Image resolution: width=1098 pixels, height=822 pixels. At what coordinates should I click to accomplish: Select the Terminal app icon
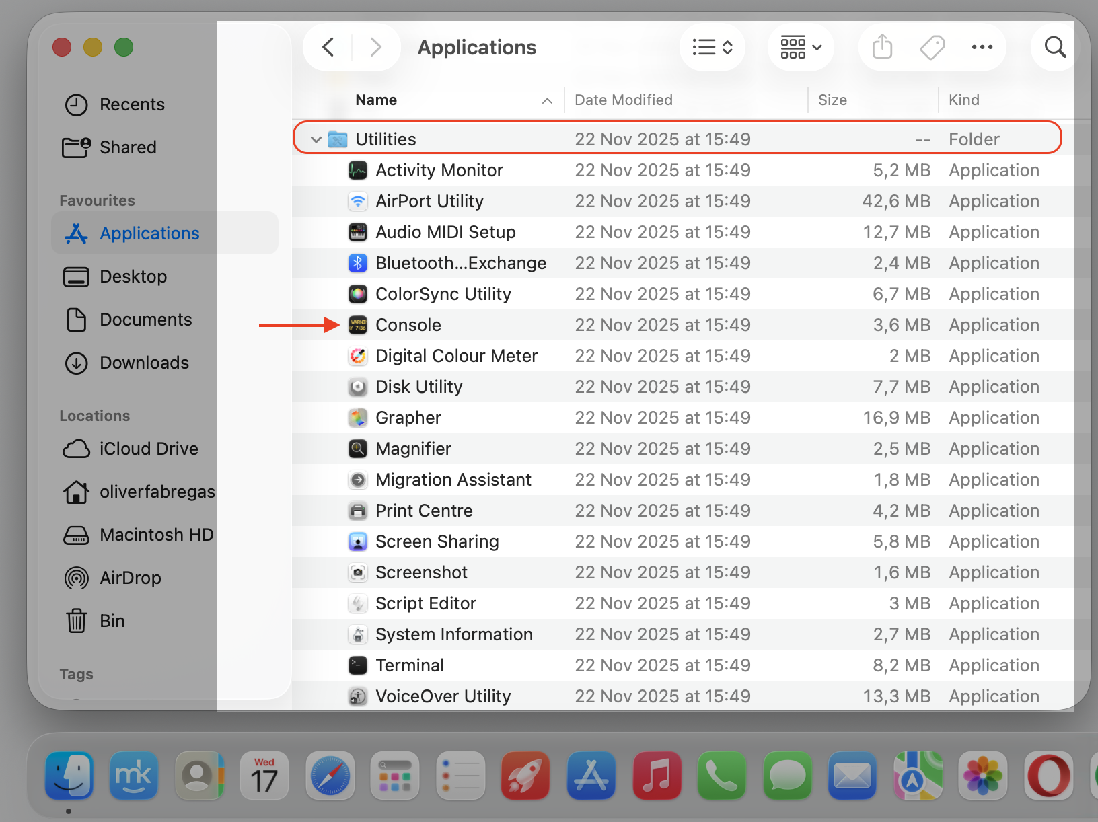point(358,665)
